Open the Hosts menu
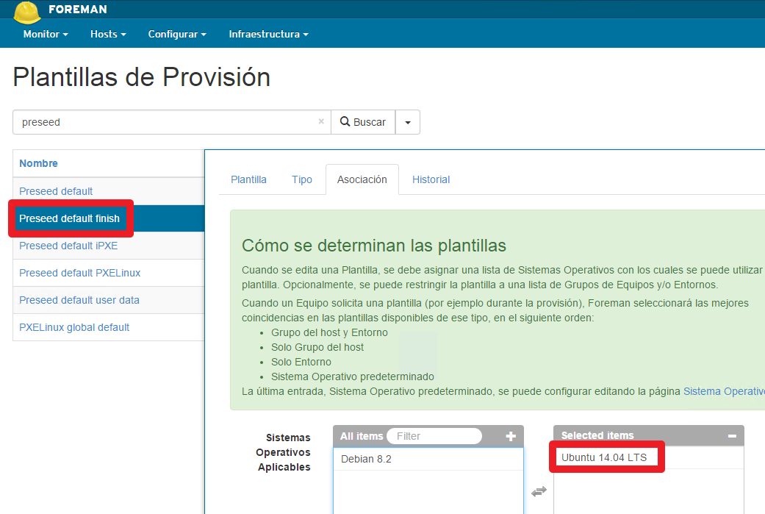The image size is (765, 514). click(x=108, y=34)
